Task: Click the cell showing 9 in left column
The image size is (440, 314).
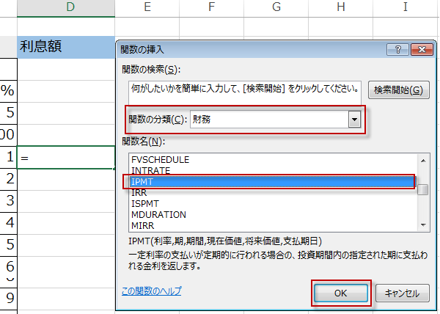Action: coord(8,298)
